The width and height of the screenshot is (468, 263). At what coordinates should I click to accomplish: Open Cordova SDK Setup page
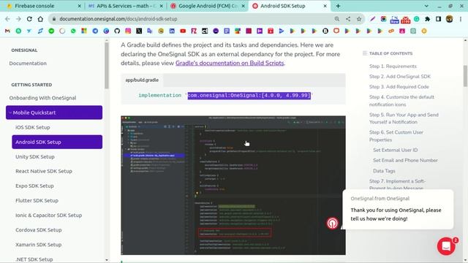pos(39,230)
